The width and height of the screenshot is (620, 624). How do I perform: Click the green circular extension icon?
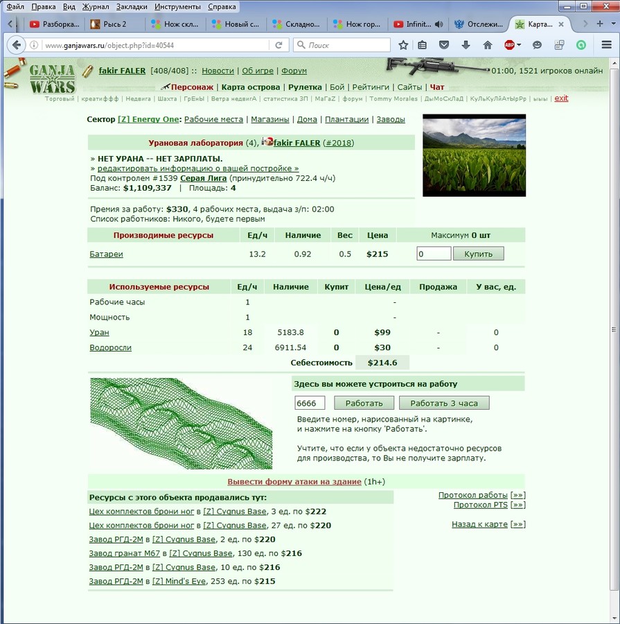click(x=581, y=45)
